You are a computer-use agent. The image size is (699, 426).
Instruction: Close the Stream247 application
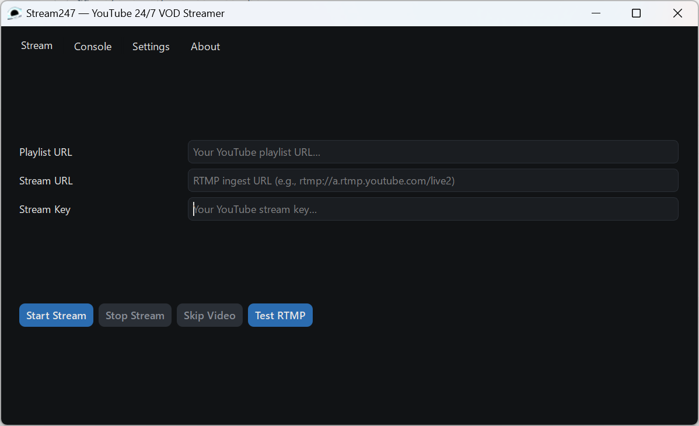[677, 13]
